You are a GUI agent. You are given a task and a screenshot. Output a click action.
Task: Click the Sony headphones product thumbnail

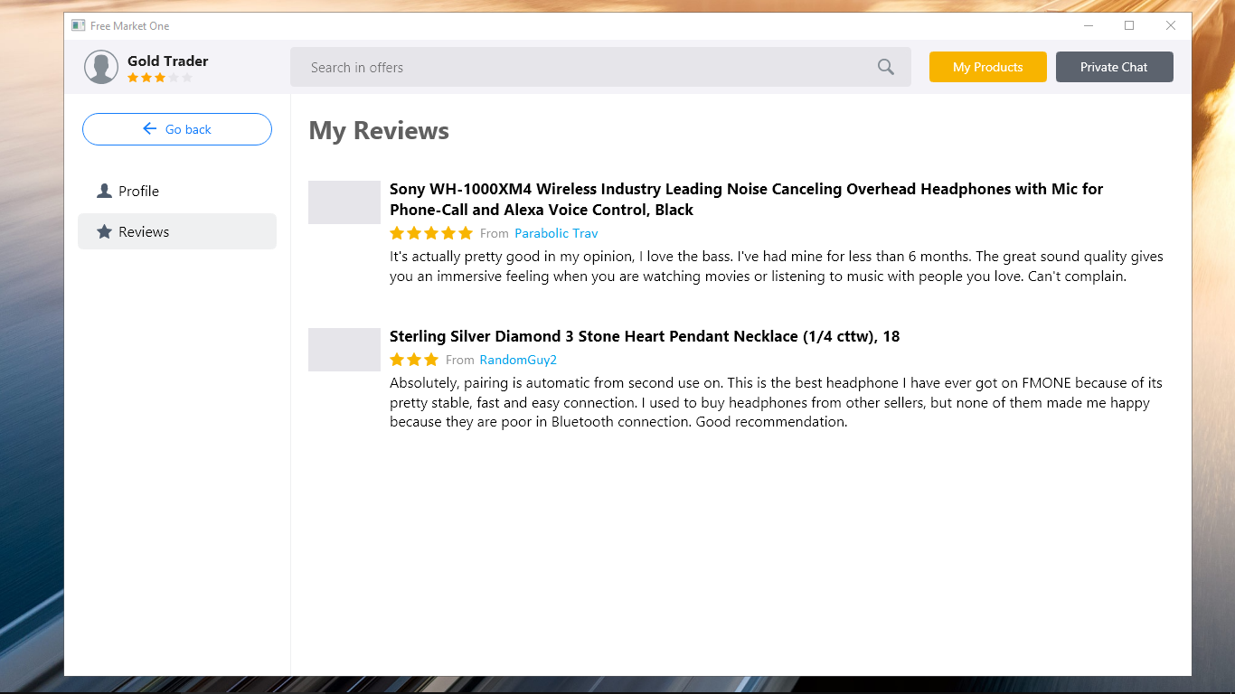[344, 202]
